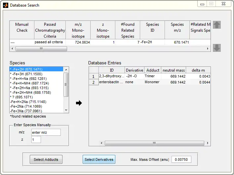
Task: Click the Adduct column header
Action: pos(153,70)
